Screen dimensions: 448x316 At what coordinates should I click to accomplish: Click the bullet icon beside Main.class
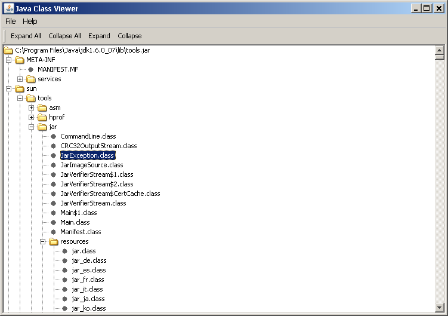54,222
